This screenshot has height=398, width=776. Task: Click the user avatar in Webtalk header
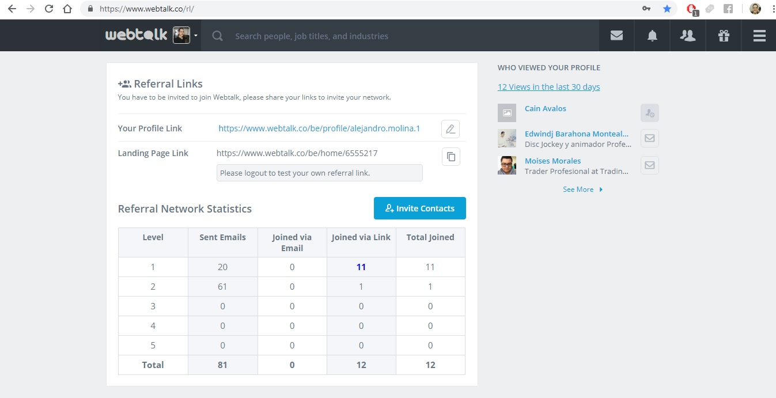point(181,35)
